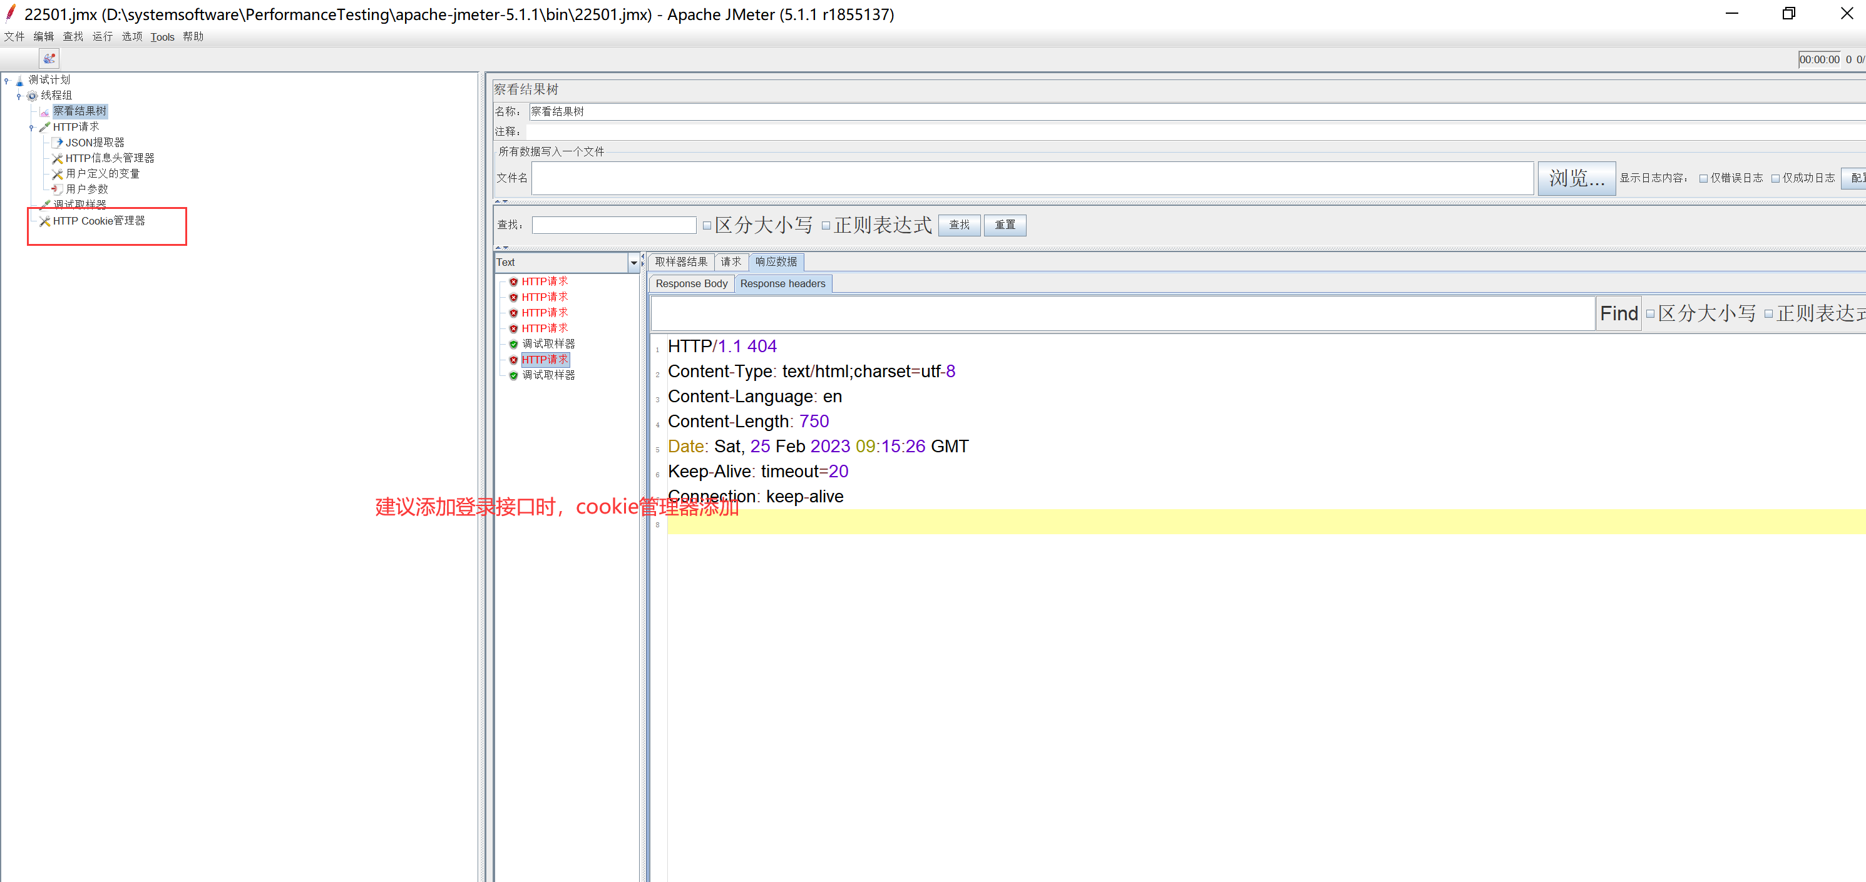Enable the 仅错误日志 checkbox
1866x882 pixels.
(x=1703, y=179)
